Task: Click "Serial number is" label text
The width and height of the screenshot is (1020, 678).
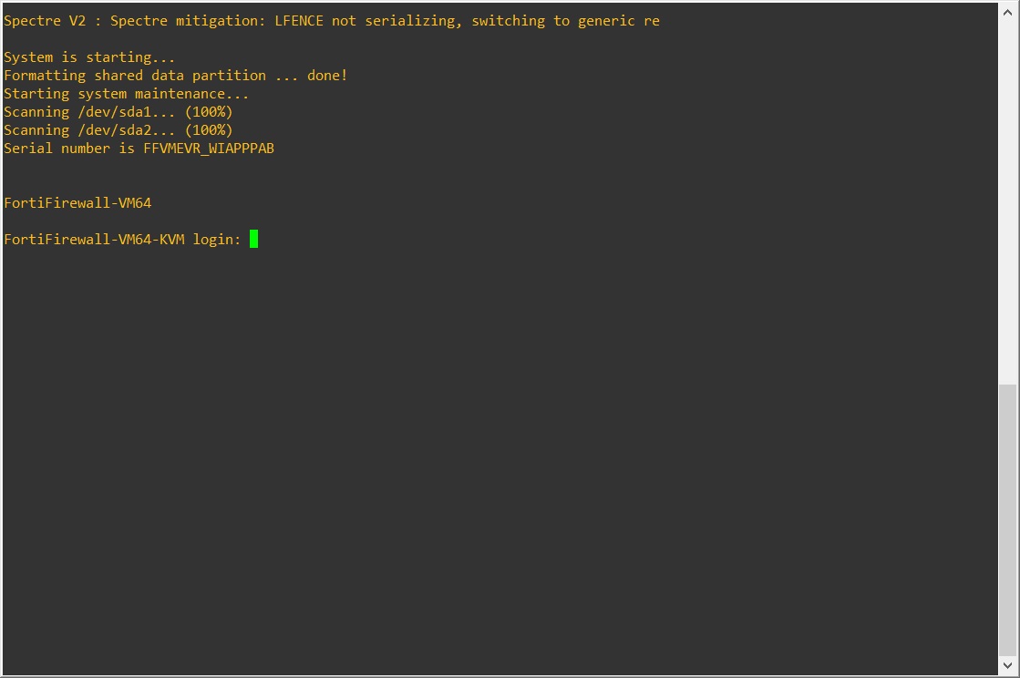Action: [x=69, y=149]
